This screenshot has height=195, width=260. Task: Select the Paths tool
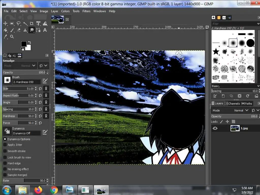(38, 30)
